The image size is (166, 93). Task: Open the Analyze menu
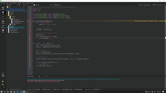tap(20, 3)
